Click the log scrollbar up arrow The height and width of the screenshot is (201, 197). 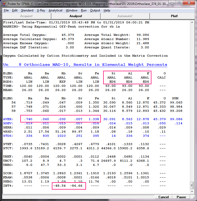[192, 22]
